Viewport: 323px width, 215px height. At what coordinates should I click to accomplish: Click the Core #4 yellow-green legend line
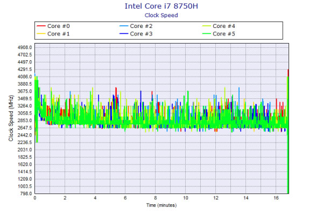[206, 26]
